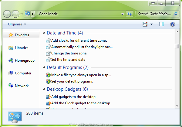
Task: Open Automatically adjust for daylight saving item
Action: point(82,47)
